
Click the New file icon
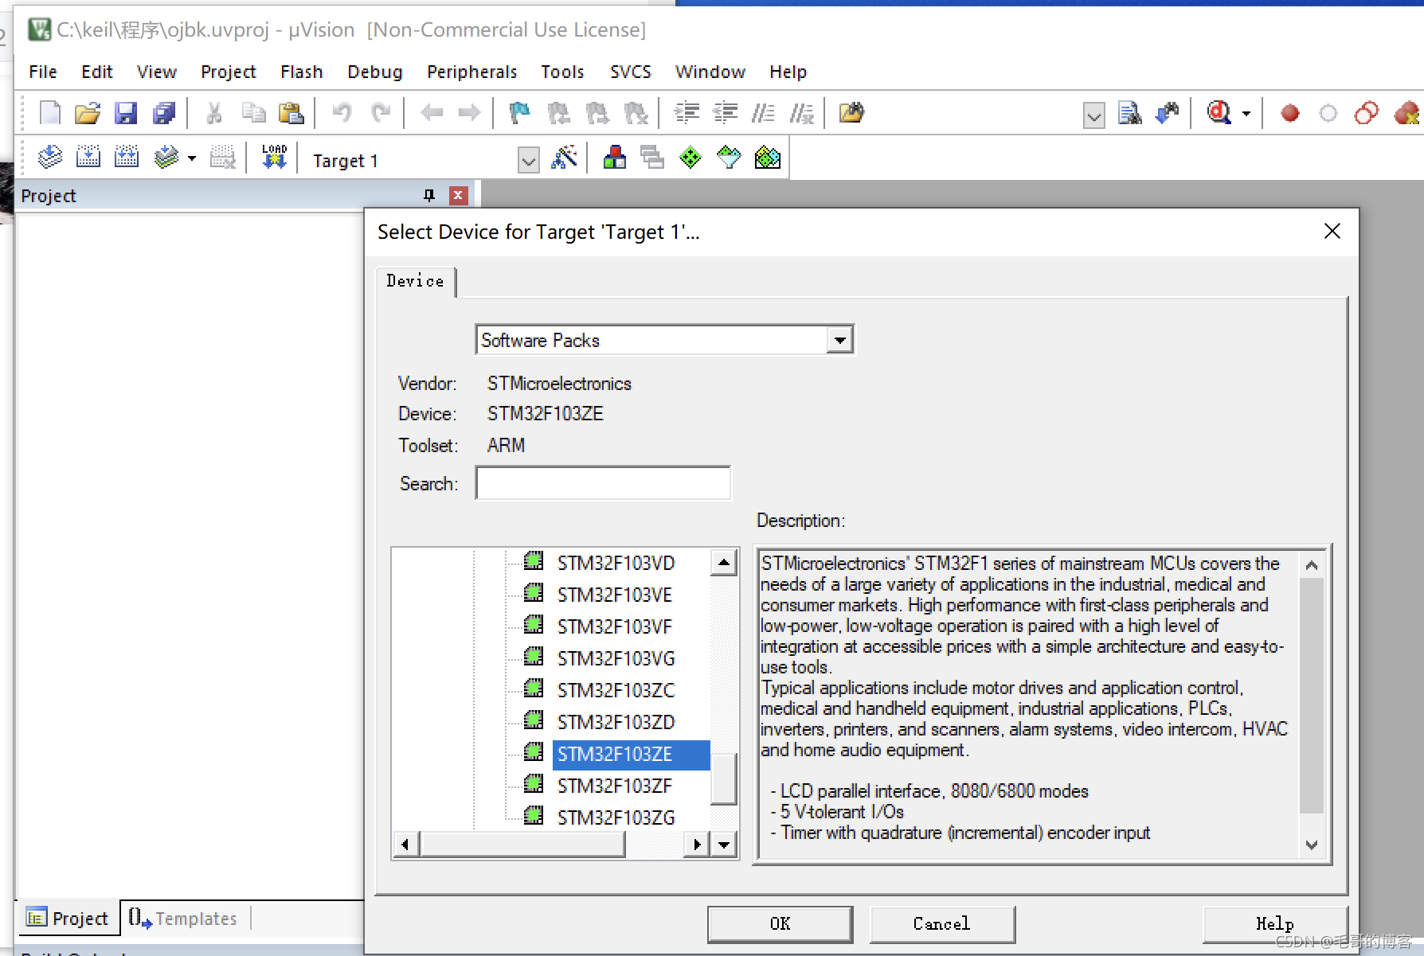(49, 113)
